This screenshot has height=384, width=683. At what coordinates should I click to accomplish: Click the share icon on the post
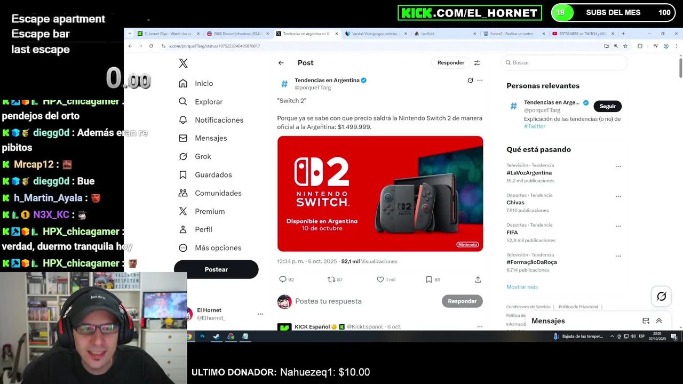coord(478,279)
